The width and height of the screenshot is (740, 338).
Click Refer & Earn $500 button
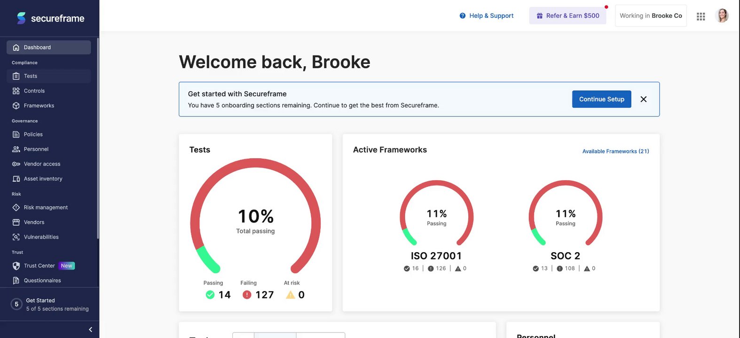567,15
